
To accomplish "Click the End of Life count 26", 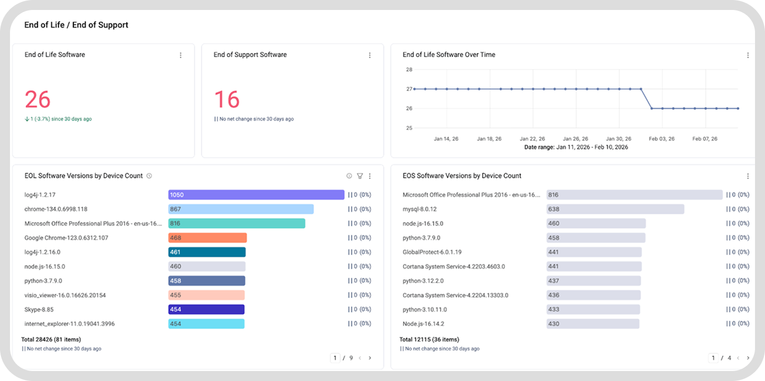I will tap(38, 100).
